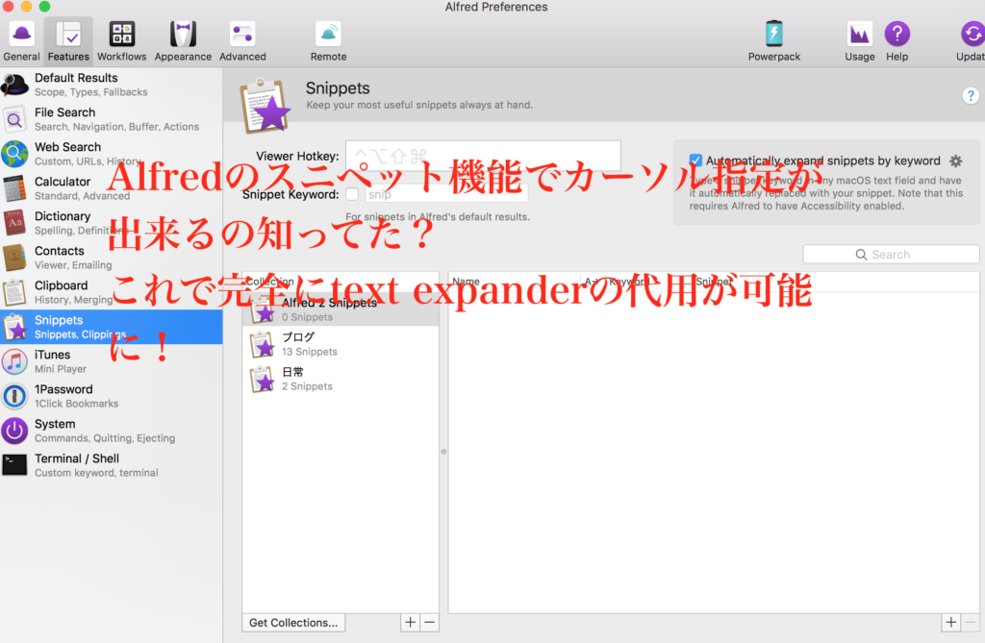Viewport: 985px width, 643px height.
Task: Click the Viewer Hotkey field
Action: (x=483, y=156)
